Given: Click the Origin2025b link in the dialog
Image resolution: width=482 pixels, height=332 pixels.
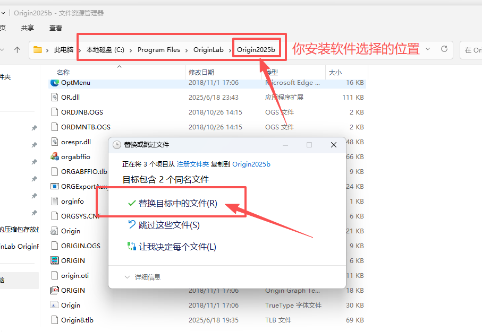Looking at the screenshot, I should pyautogui.click(x=251, y=164).
